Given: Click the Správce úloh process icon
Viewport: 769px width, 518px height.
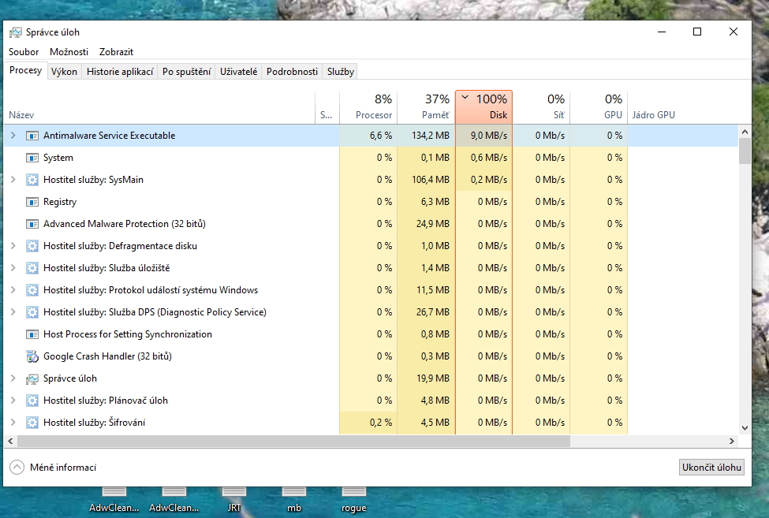Looking at the screenshot, I should tap(32, 378).
